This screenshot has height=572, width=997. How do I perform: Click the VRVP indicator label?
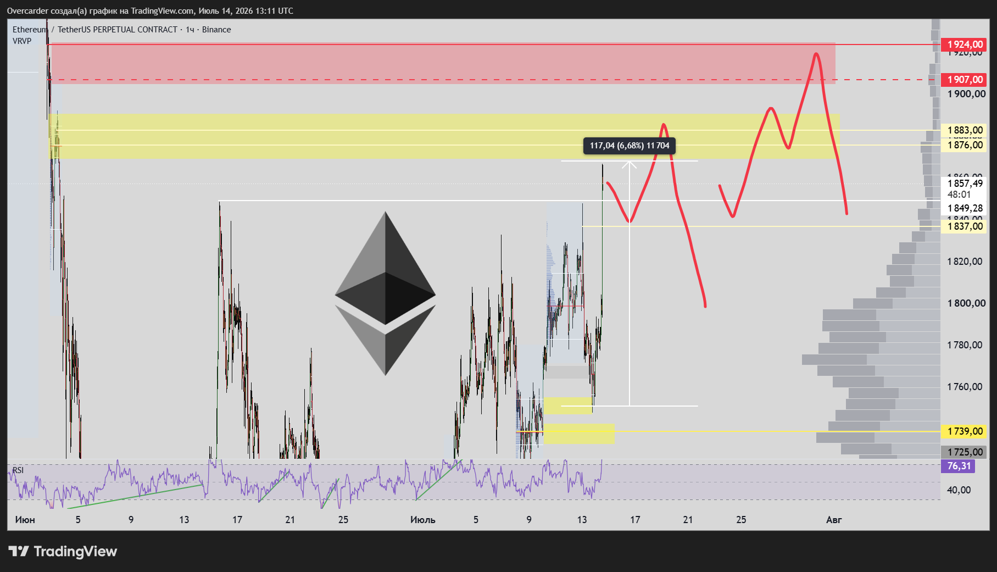(x=22, y=41)
